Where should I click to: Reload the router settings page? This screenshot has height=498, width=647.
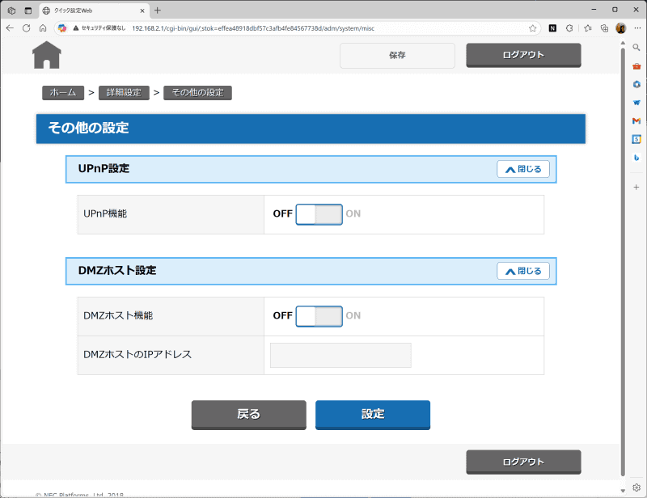coord(27,27)
